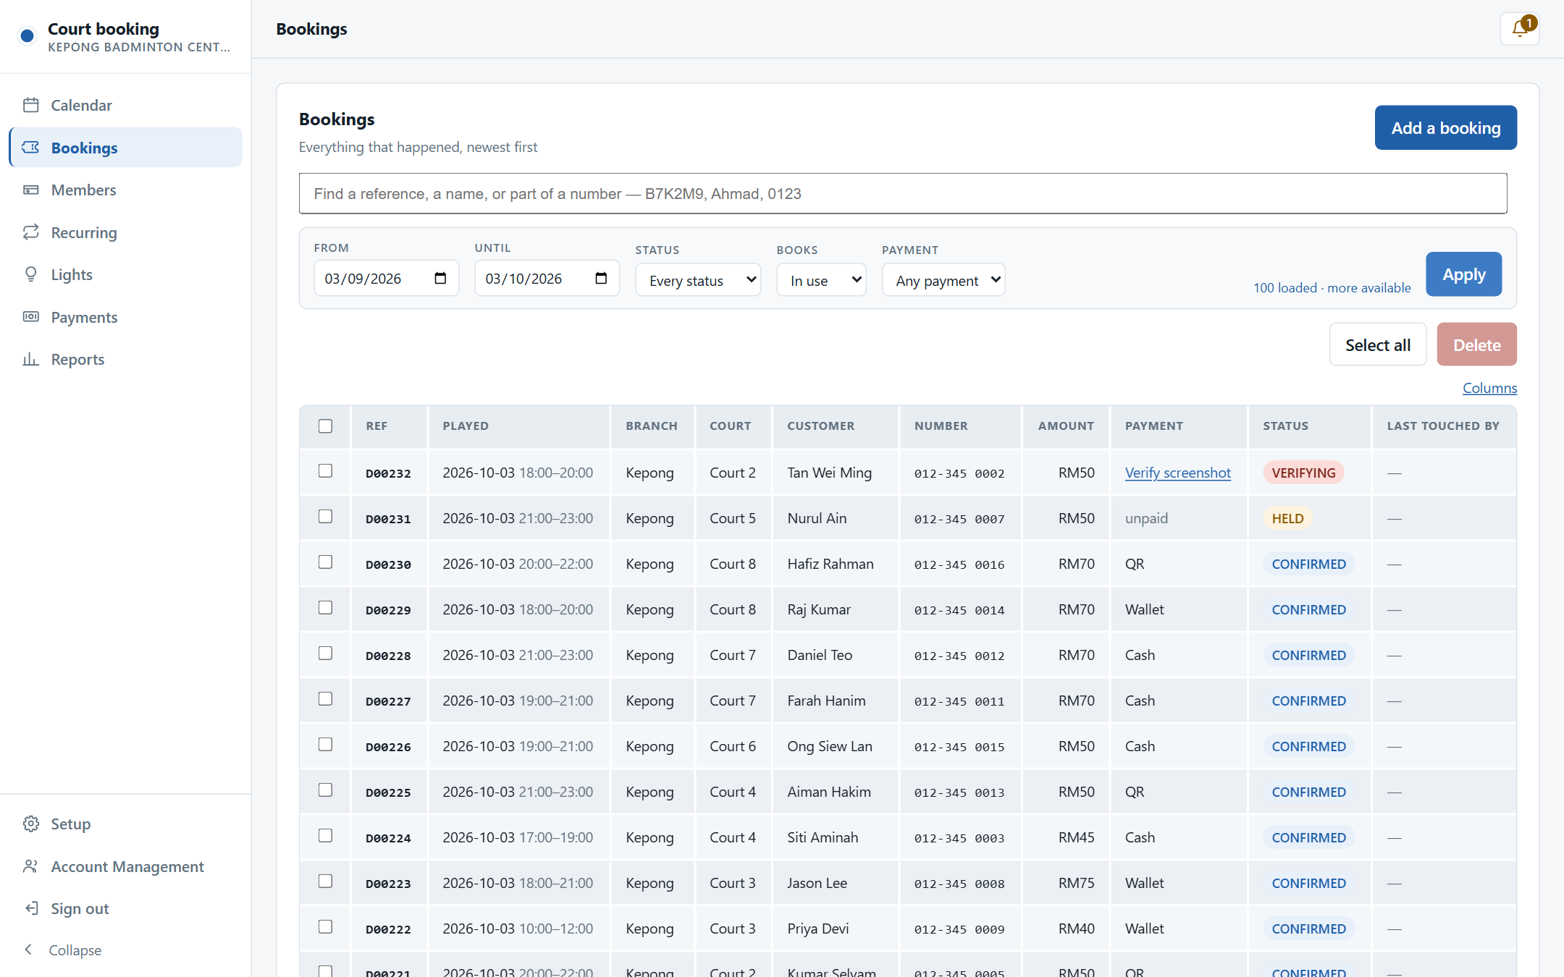Click the Bookings ticket icon in sidebar
This screenshot has height=977, width=1564.
tap(30, 148)
